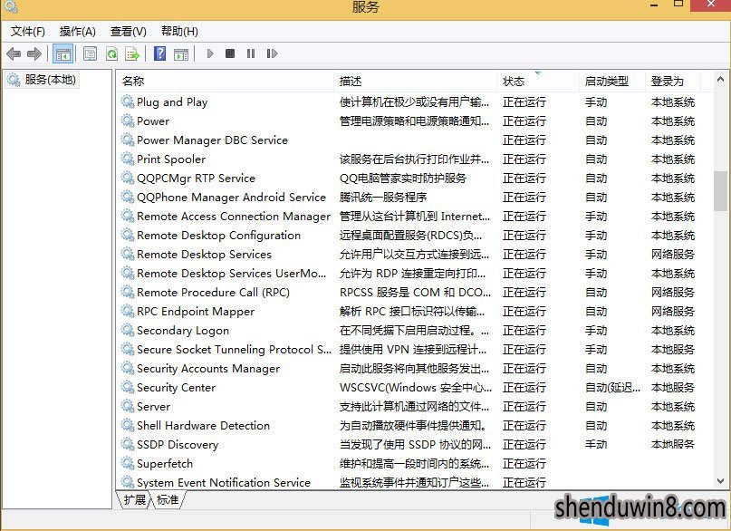Click the Stop Service square icon
The width and height of the screenshot is (731, 531).
[230, 53]
